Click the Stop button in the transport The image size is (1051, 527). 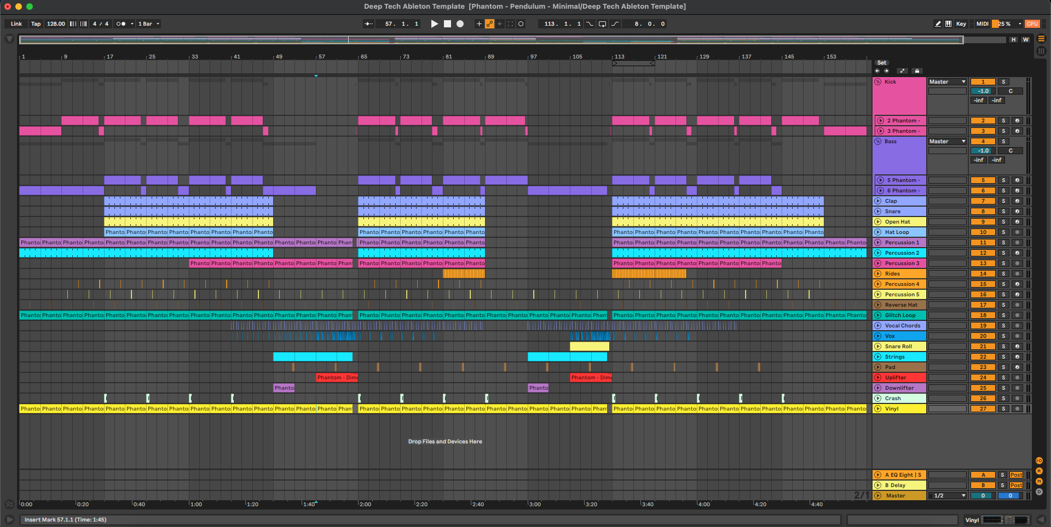447,24
